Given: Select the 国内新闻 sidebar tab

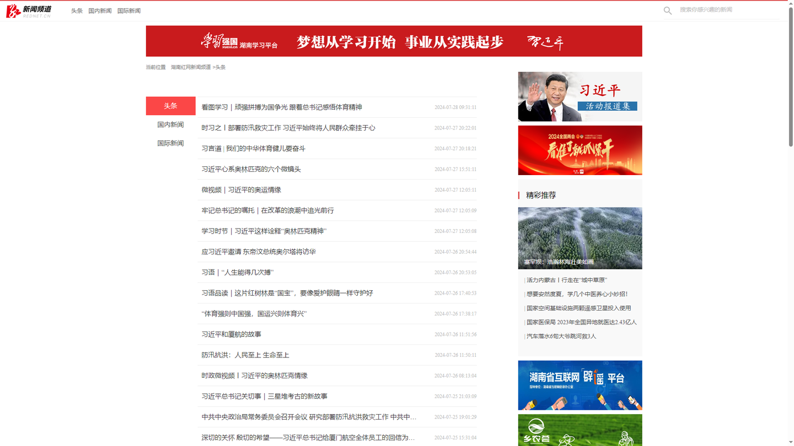Looking at the screenshot, I should 170,124.
